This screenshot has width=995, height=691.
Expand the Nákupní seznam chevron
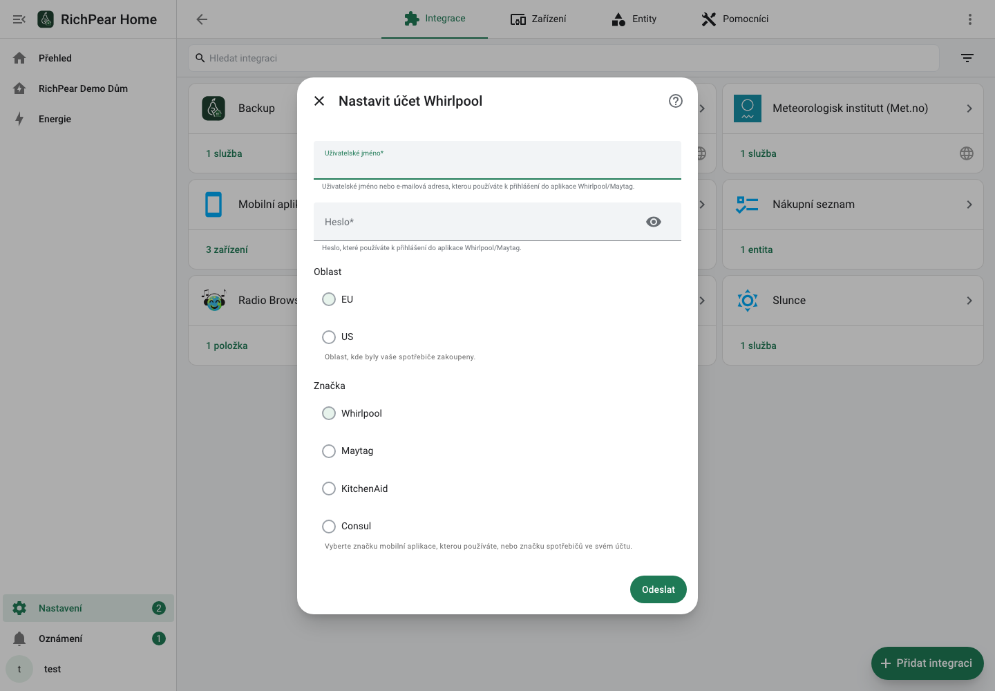coord(969,205)
